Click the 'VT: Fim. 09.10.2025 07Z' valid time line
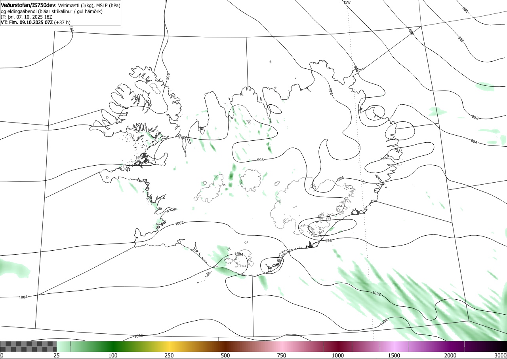 pos(27,23)
